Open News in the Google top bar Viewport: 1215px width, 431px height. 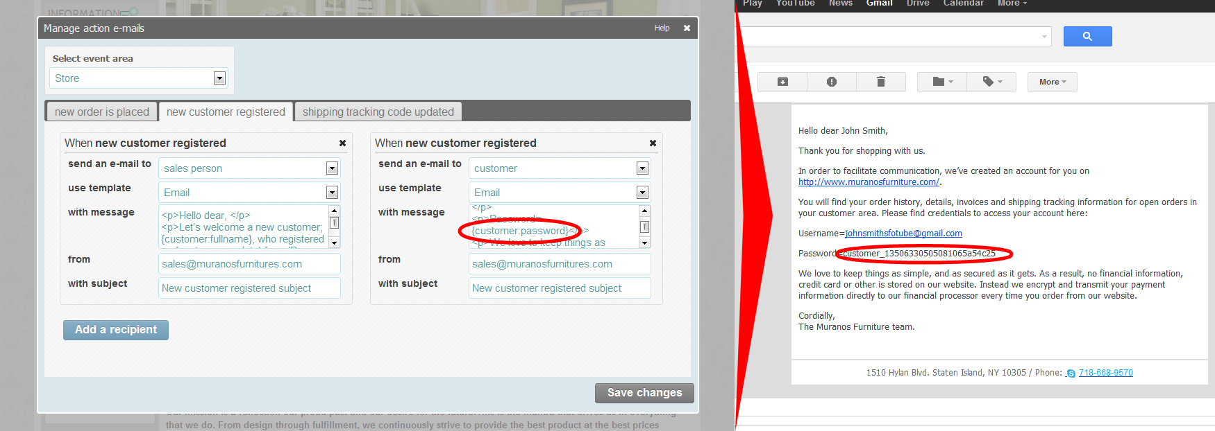[840, 3]
